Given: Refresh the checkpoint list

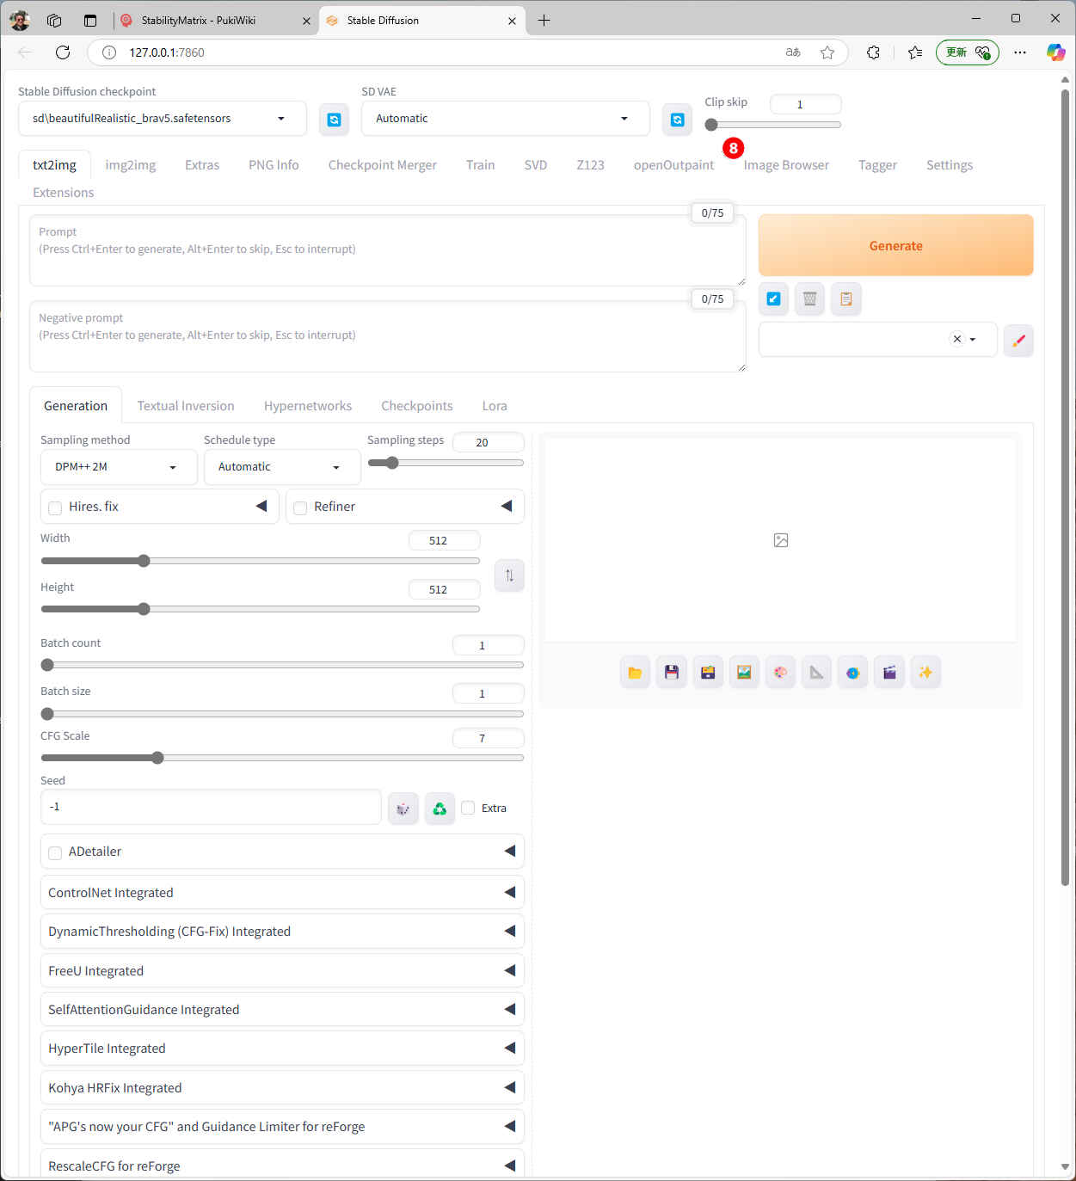Looking at the screenshot, I should (334, 120).
